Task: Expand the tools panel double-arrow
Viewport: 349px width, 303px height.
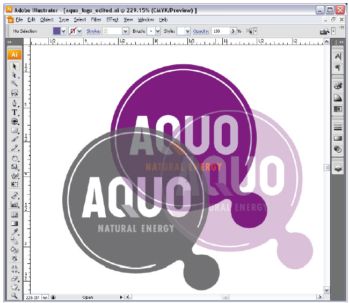Action: click(x=10, y=42)
